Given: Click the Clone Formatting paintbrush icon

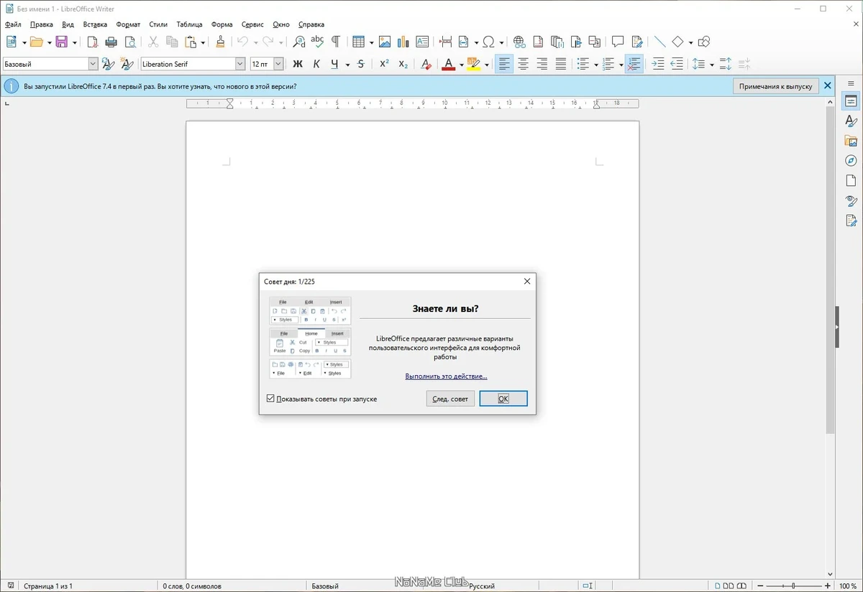Looking at the screenshot, I should pyautogui.click(x=220, y=42).
